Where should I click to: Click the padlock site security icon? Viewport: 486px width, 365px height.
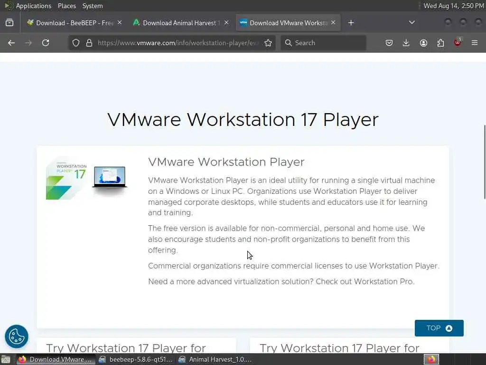[89, 43]
